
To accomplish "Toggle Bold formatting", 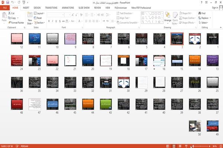I will [x=49, y=21].
